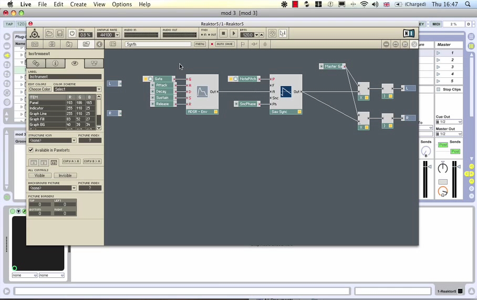This screenshot has height=300, width=477.
Task: Select the Panel color row
Action: [62, 103]
